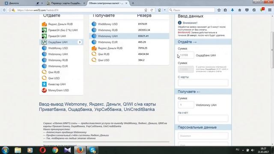The width and height of the screenshot is (274, 154).
Task: Open Skype from the taskbar
Action: pyautogui.click(x=92, y=150)
